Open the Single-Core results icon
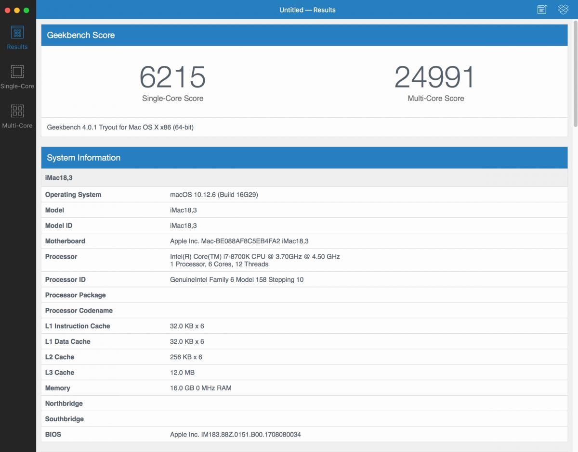 (x=17, y=72)
